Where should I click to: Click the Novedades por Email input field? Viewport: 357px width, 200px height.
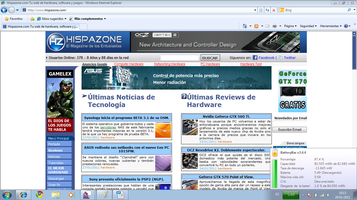click(290, 123)
